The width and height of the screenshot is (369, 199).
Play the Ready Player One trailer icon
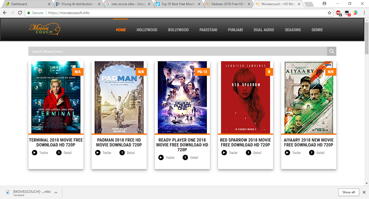161,158
